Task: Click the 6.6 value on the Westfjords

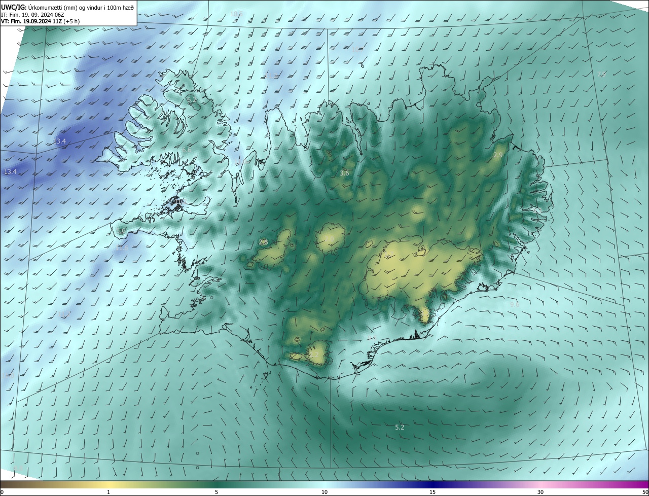Action: tap(187, 150)
